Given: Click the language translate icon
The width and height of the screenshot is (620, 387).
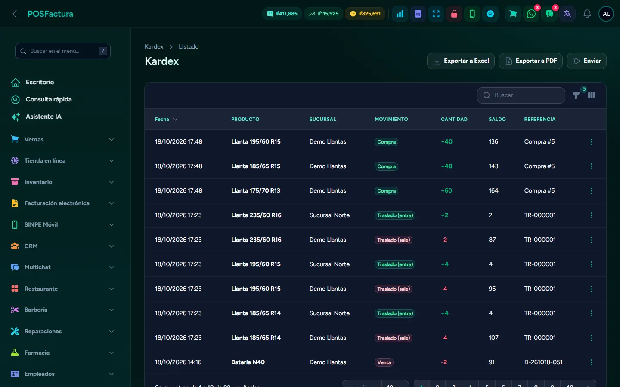Looking at the screenshot, I should (x=567, y=14).
